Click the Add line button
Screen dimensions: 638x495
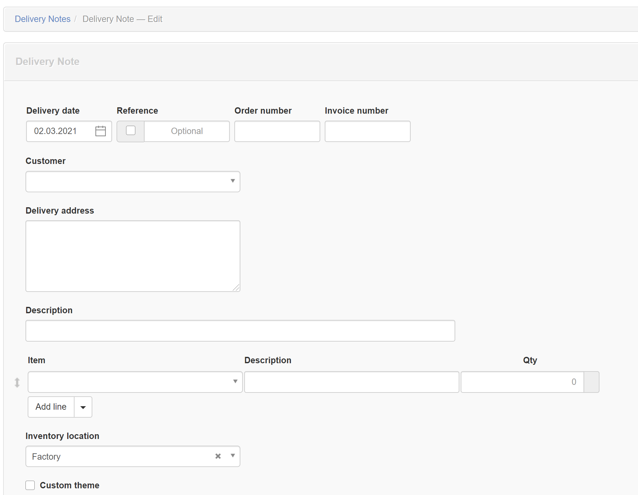pos(51,407)
